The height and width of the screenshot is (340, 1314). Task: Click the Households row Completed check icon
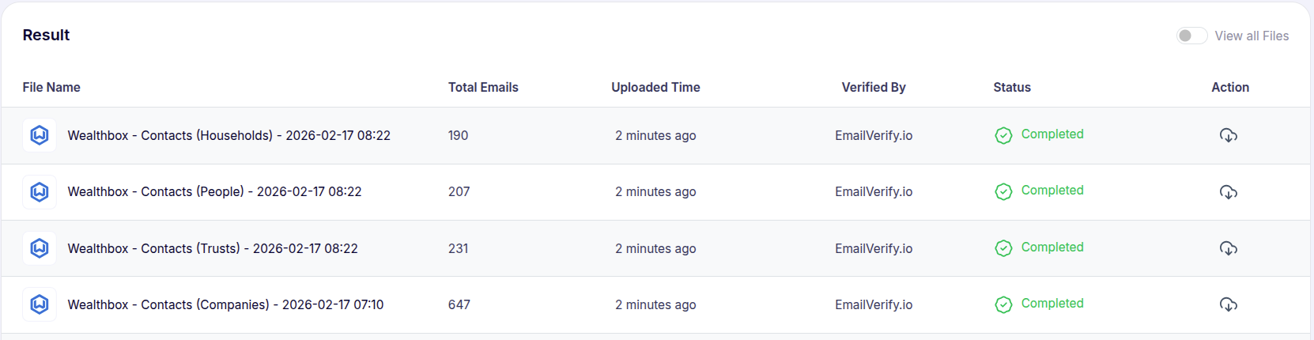click(1003, 135)
